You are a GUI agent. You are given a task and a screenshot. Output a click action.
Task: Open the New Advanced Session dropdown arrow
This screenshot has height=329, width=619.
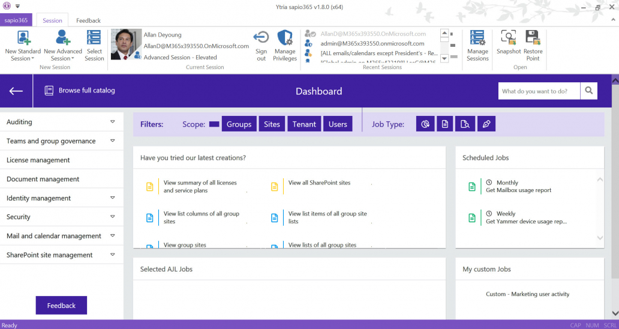[x=73, y=59]
